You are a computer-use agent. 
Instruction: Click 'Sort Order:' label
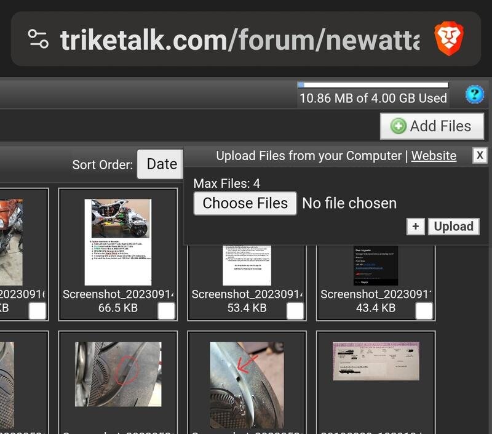click(103, 164)
